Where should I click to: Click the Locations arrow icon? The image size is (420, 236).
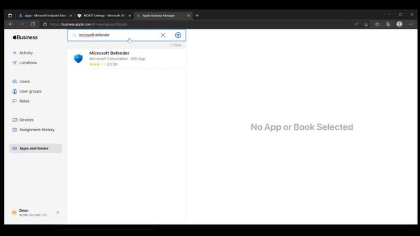[14, 63]
